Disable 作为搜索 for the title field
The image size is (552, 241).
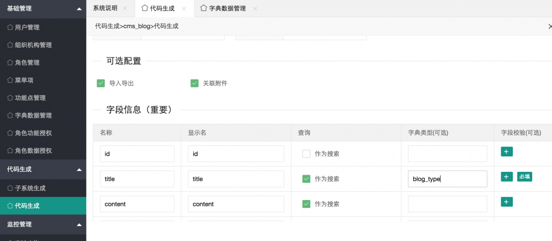coord(306,179)
